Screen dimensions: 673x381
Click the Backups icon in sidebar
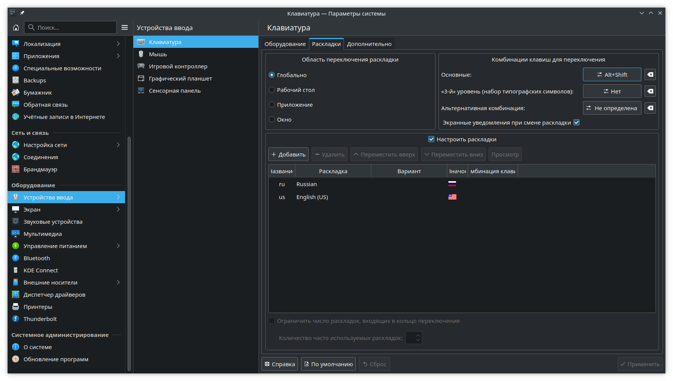tap(16, 80)
